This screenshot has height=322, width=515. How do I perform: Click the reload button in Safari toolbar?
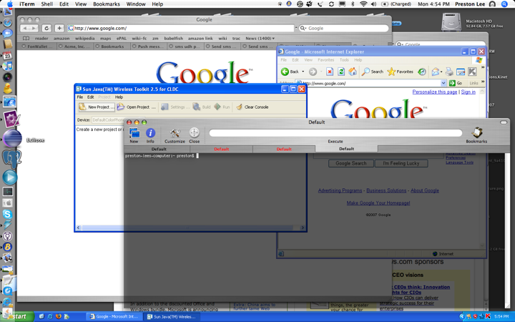point(46,28)
